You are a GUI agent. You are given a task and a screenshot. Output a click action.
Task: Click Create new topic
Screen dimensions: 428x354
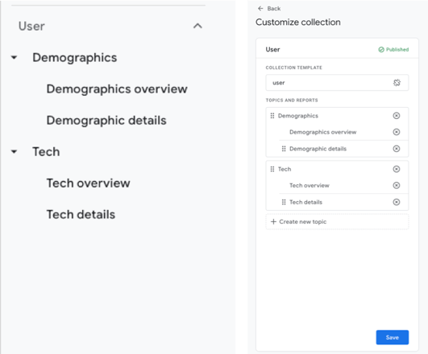tap(337, 222)
